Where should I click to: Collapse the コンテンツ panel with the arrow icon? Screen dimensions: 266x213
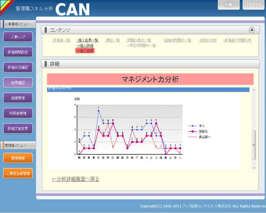252,30
